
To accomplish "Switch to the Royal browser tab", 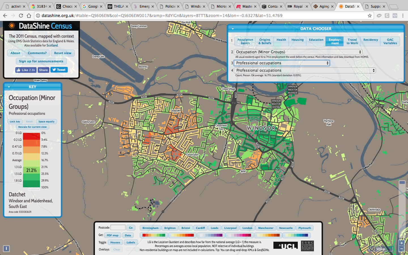I will 297,6.
